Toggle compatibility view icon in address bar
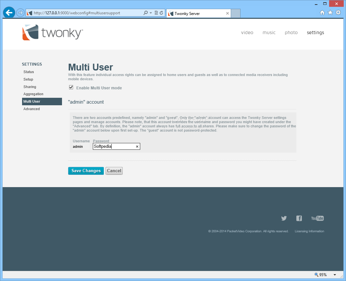Screen dimensions: 346x281 coord(156,13)
